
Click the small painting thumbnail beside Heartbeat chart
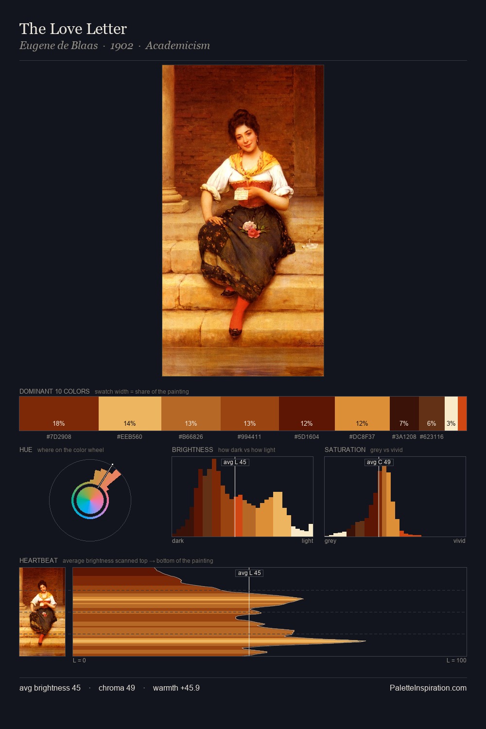42,612
